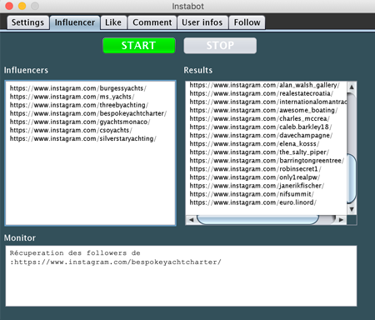Go to the User infos tab
Image resolution: width=375 pixels, height=320 pixels.
[202, 22]
